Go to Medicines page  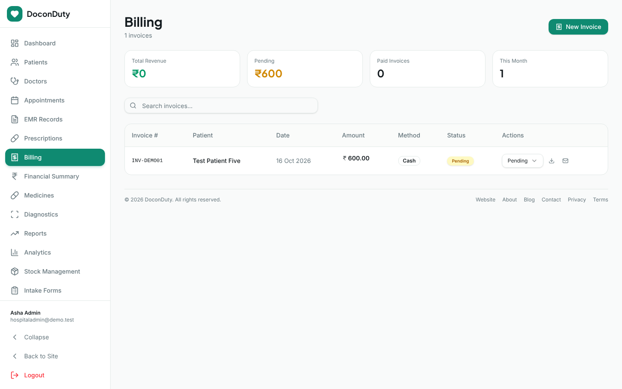pyautogui.click(x=55, y=195)
